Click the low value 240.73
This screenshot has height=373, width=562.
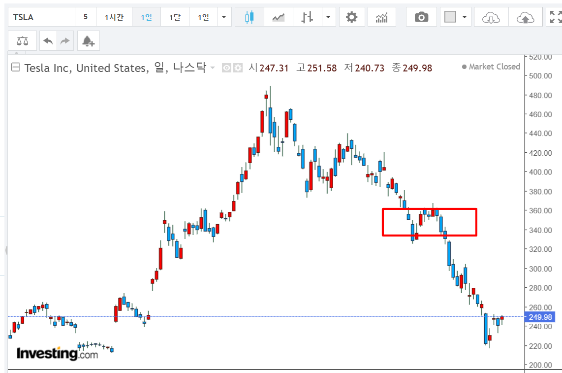(x=370, y=68)
